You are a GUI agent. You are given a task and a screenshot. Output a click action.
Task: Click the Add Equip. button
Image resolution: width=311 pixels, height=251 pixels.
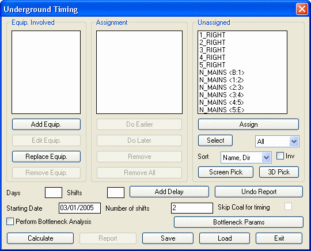coord(46,124)
